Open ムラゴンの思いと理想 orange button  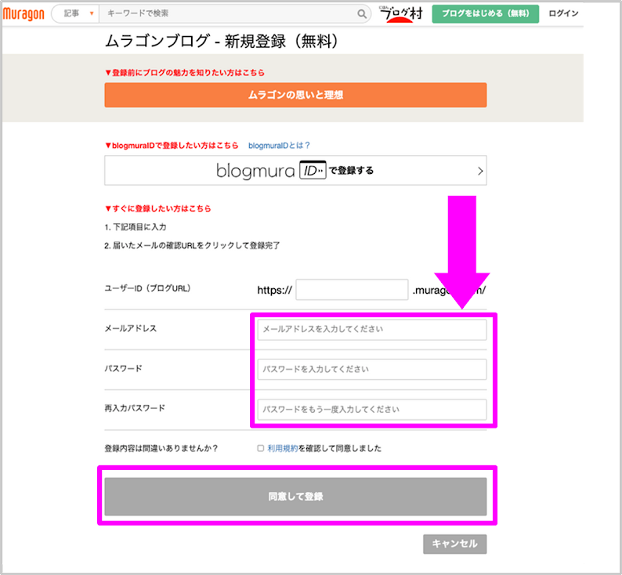tap(295, 95)
